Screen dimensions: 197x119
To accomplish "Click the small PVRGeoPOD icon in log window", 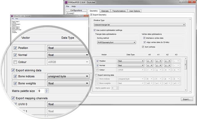I will (x=12, y=16).
